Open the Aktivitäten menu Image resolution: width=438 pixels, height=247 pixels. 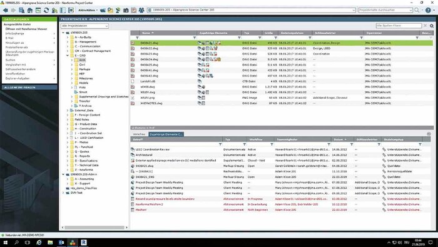click(x=88, y=10)
